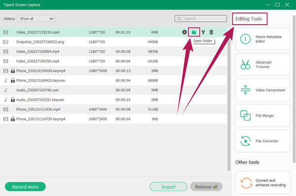The height and width of the screenshot is (196, 296).
Task: Open Convert and enhance recording tool
Action: [x=262, y=183]
